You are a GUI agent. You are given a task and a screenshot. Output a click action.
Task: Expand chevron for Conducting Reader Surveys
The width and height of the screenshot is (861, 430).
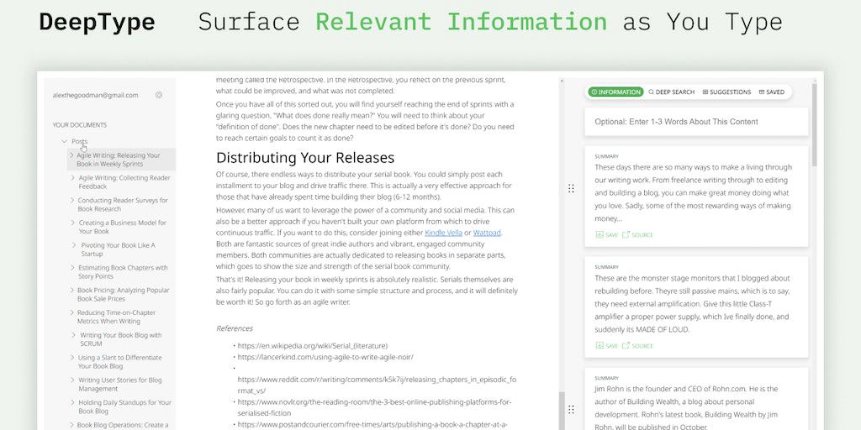pyautogui.click(x=72, y=200)
